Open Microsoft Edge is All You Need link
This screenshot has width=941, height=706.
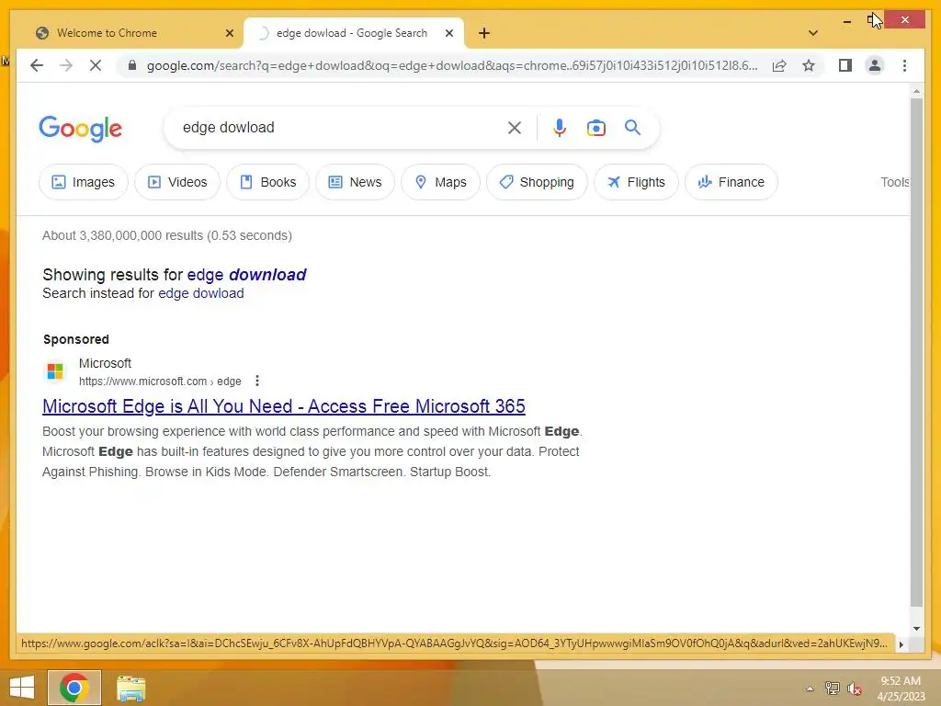click(x=284, y=406)
